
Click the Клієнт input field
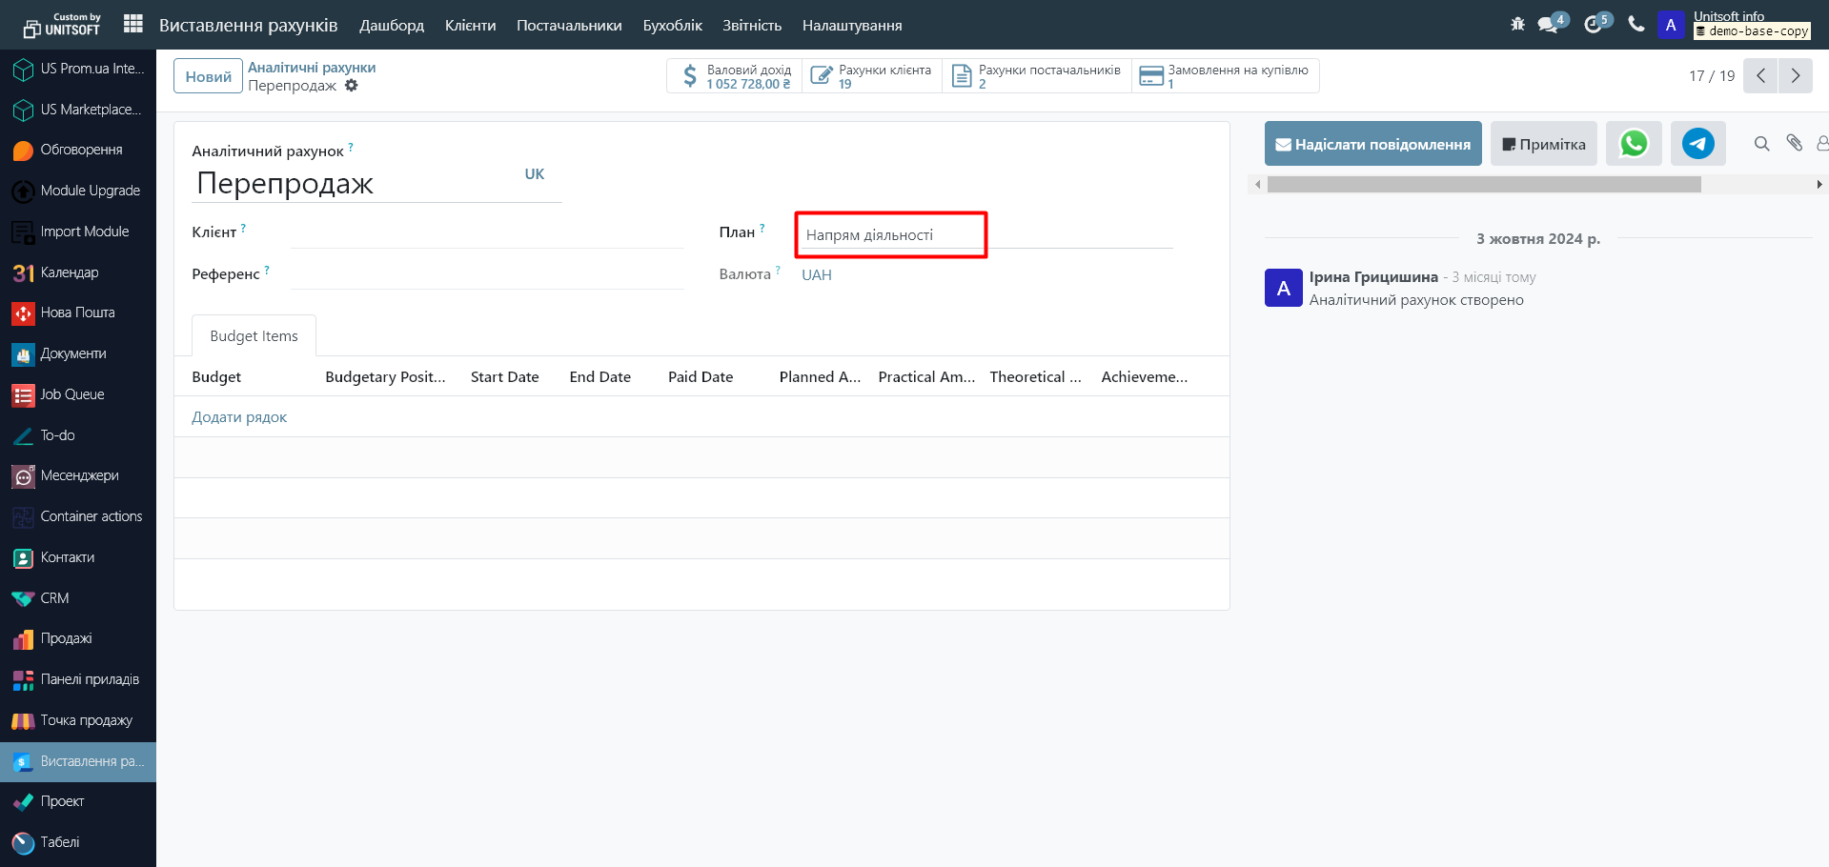pos(487,233)
